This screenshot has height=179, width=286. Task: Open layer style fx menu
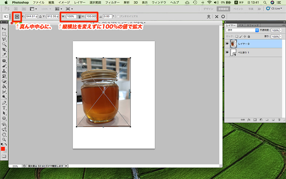249,120
